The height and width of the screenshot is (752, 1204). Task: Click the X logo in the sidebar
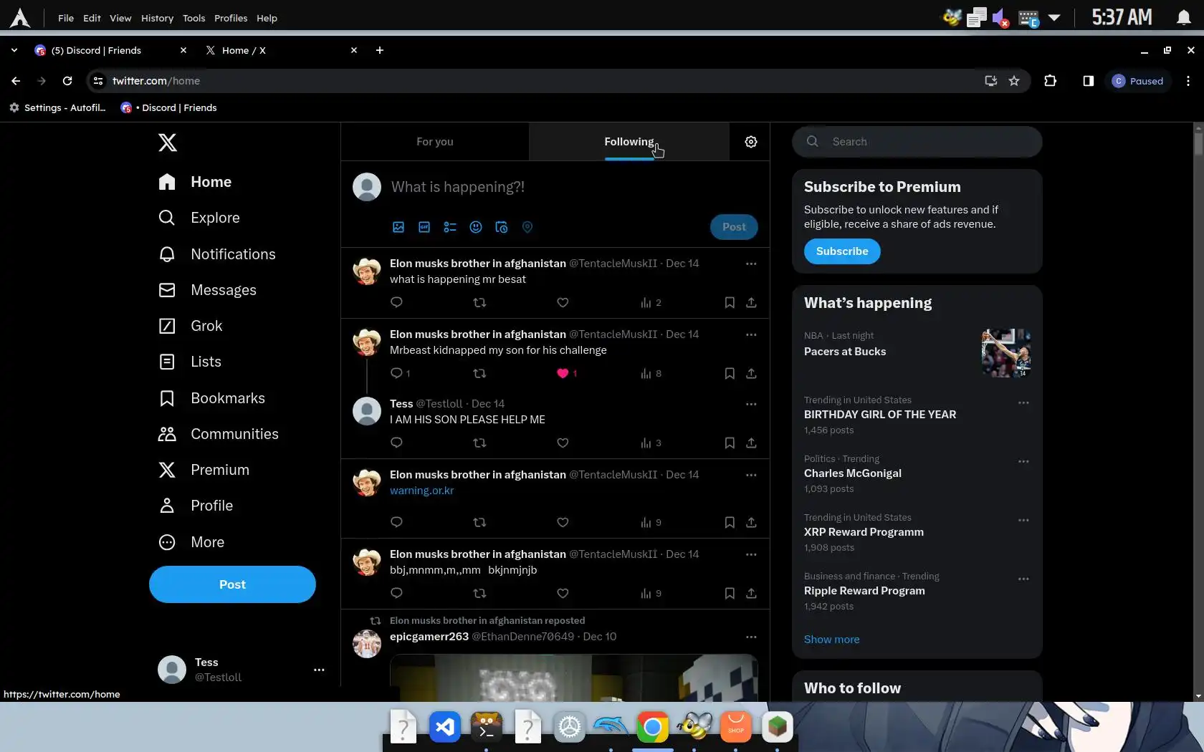click(x=167, y=143)
